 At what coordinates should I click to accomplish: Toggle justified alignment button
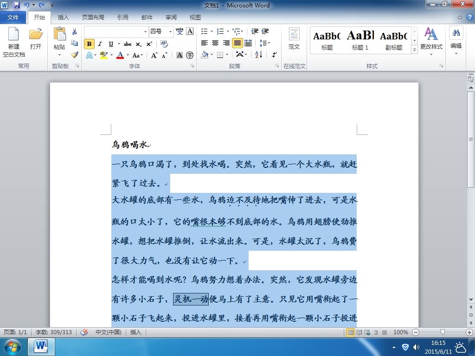point(237,43)
